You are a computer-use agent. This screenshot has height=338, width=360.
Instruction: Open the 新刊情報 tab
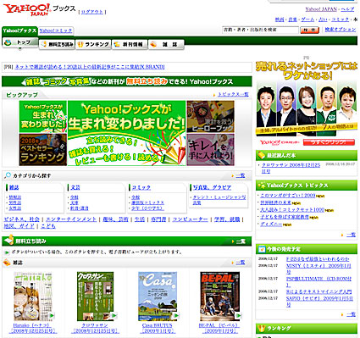(130, 45)
